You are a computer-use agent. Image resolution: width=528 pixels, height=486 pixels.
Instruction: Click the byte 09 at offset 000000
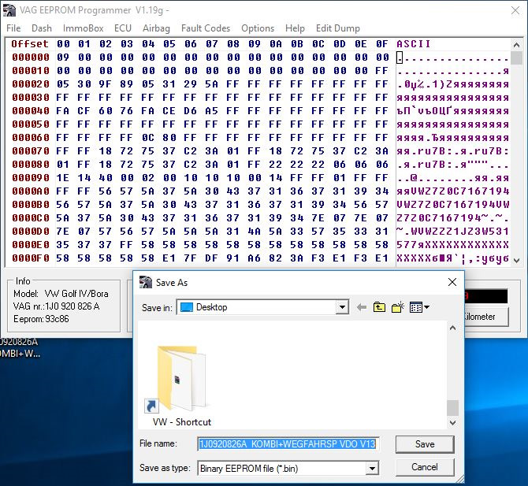(x=63, y=58)
